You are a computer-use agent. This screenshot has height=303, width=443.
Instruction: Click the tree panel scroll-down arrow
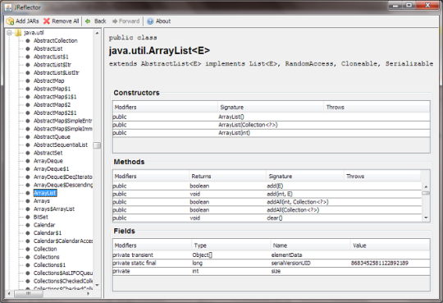click(x=97, y=285)
